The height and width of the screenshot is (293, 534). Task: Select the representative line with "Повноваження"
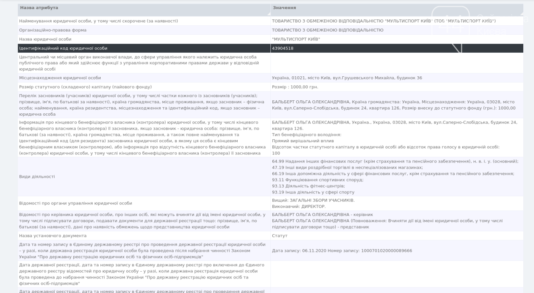[x=387, y=224]
